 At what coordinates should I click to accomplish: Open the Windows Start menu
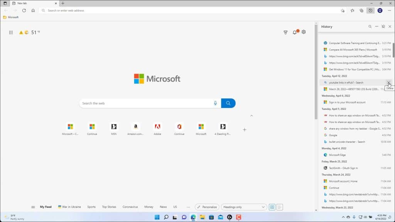click(157, 217)
